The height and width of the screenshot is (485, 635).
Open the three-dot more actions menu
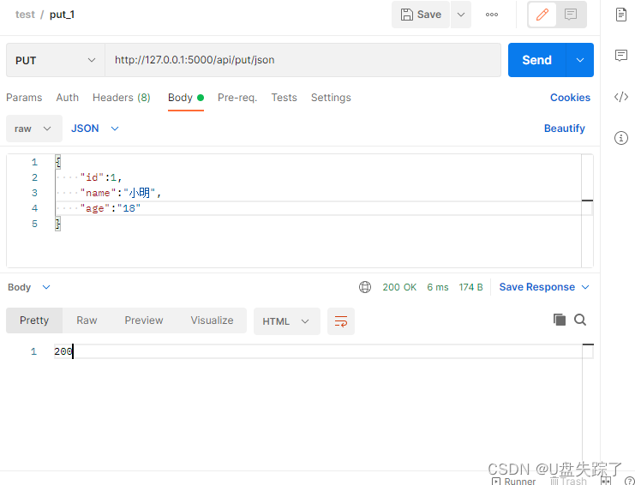click(492, 15)
